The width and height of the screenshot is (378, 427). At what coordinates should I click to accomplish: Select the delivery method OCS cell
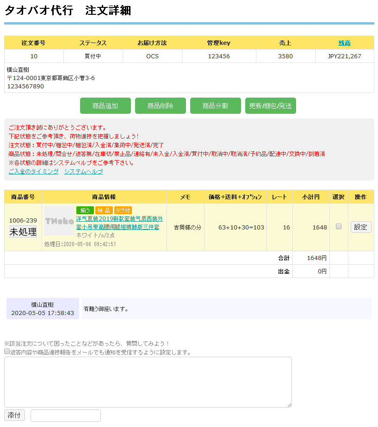pos(152,56)
